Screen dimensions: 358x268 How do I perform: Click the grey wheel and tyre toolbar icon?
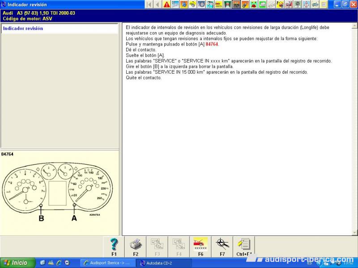tap(201, 4)
